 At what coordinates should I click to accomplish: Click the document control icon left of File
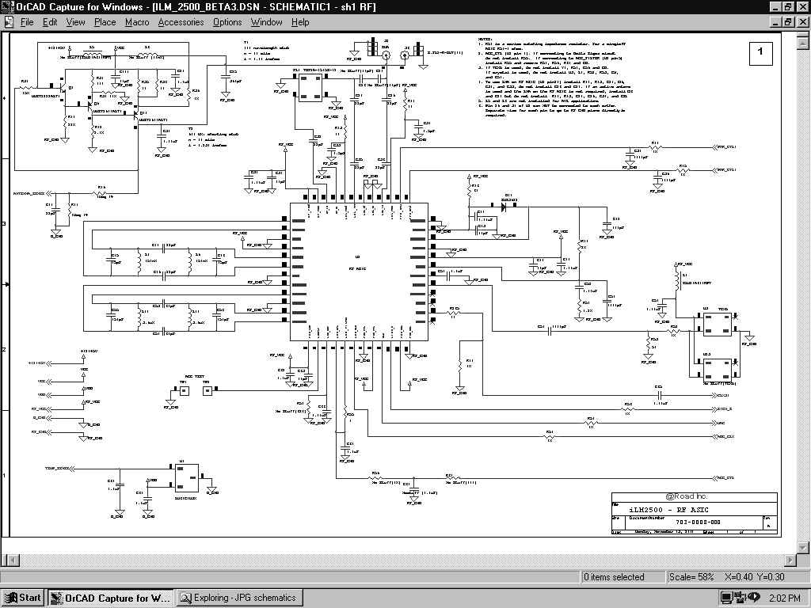(8, 22)
